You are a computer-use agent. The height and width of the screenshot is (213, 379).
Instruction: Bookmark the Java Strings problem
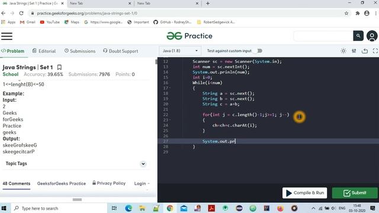pos(59,67)
